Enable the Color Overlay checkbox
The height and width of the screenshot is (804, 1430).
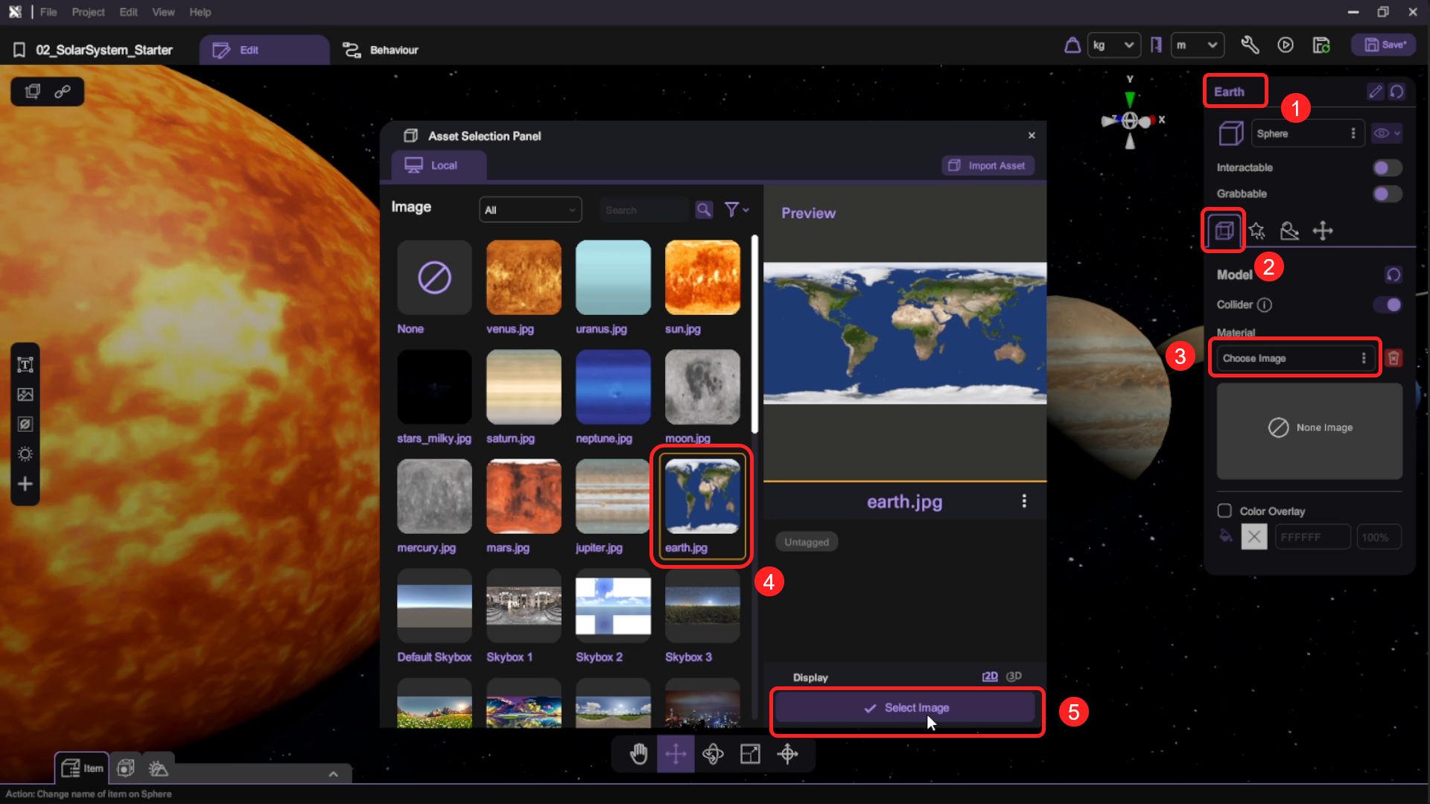coord(1224,511)
